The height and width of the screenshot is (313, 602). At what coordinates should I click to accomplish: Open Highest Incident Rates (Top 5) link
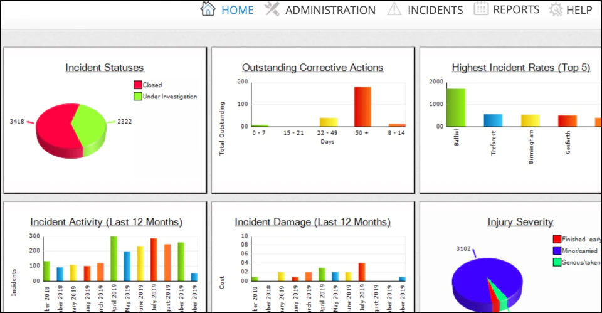point(521,68)
